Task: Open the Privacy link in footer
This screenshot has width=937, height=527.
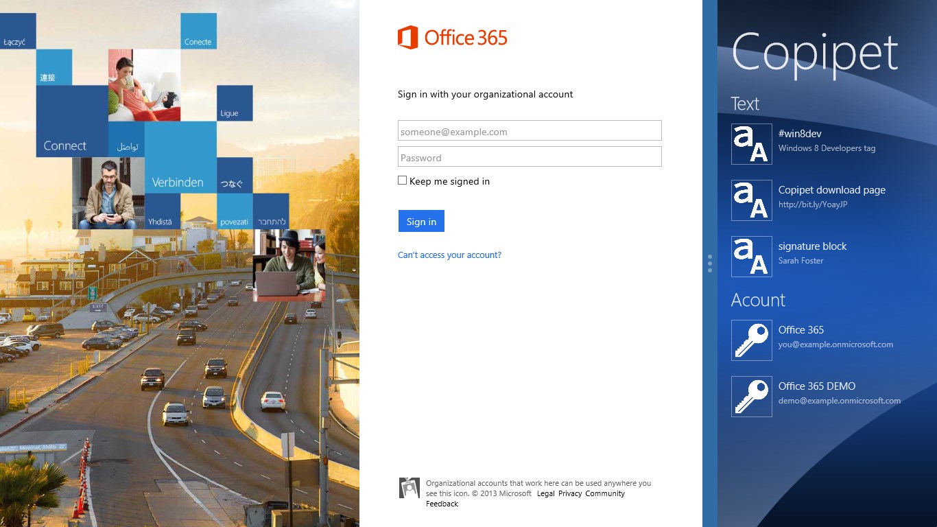Action: pyautogui.click(x=570, y=493)
